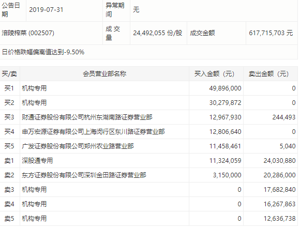This screenshot has height=228, width=300.
Task: Click buy amount 30,279,872 in 买2 row
Action: 225,103
